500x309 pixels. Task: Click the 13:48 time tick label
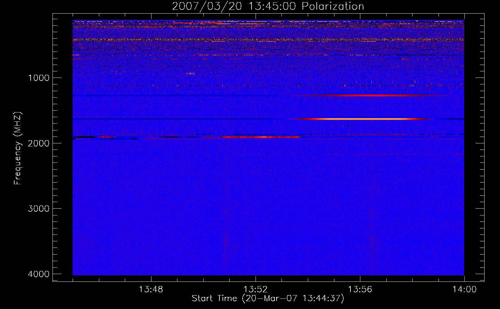[151, 290]
